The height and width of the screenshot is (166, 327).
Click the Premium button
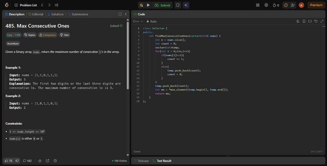point(316,5)
